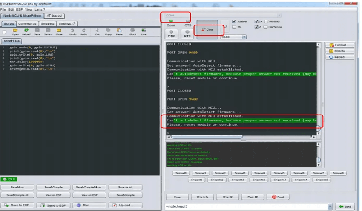Close the serial port connection
362x211 pixels.
[x=207, y=30]
